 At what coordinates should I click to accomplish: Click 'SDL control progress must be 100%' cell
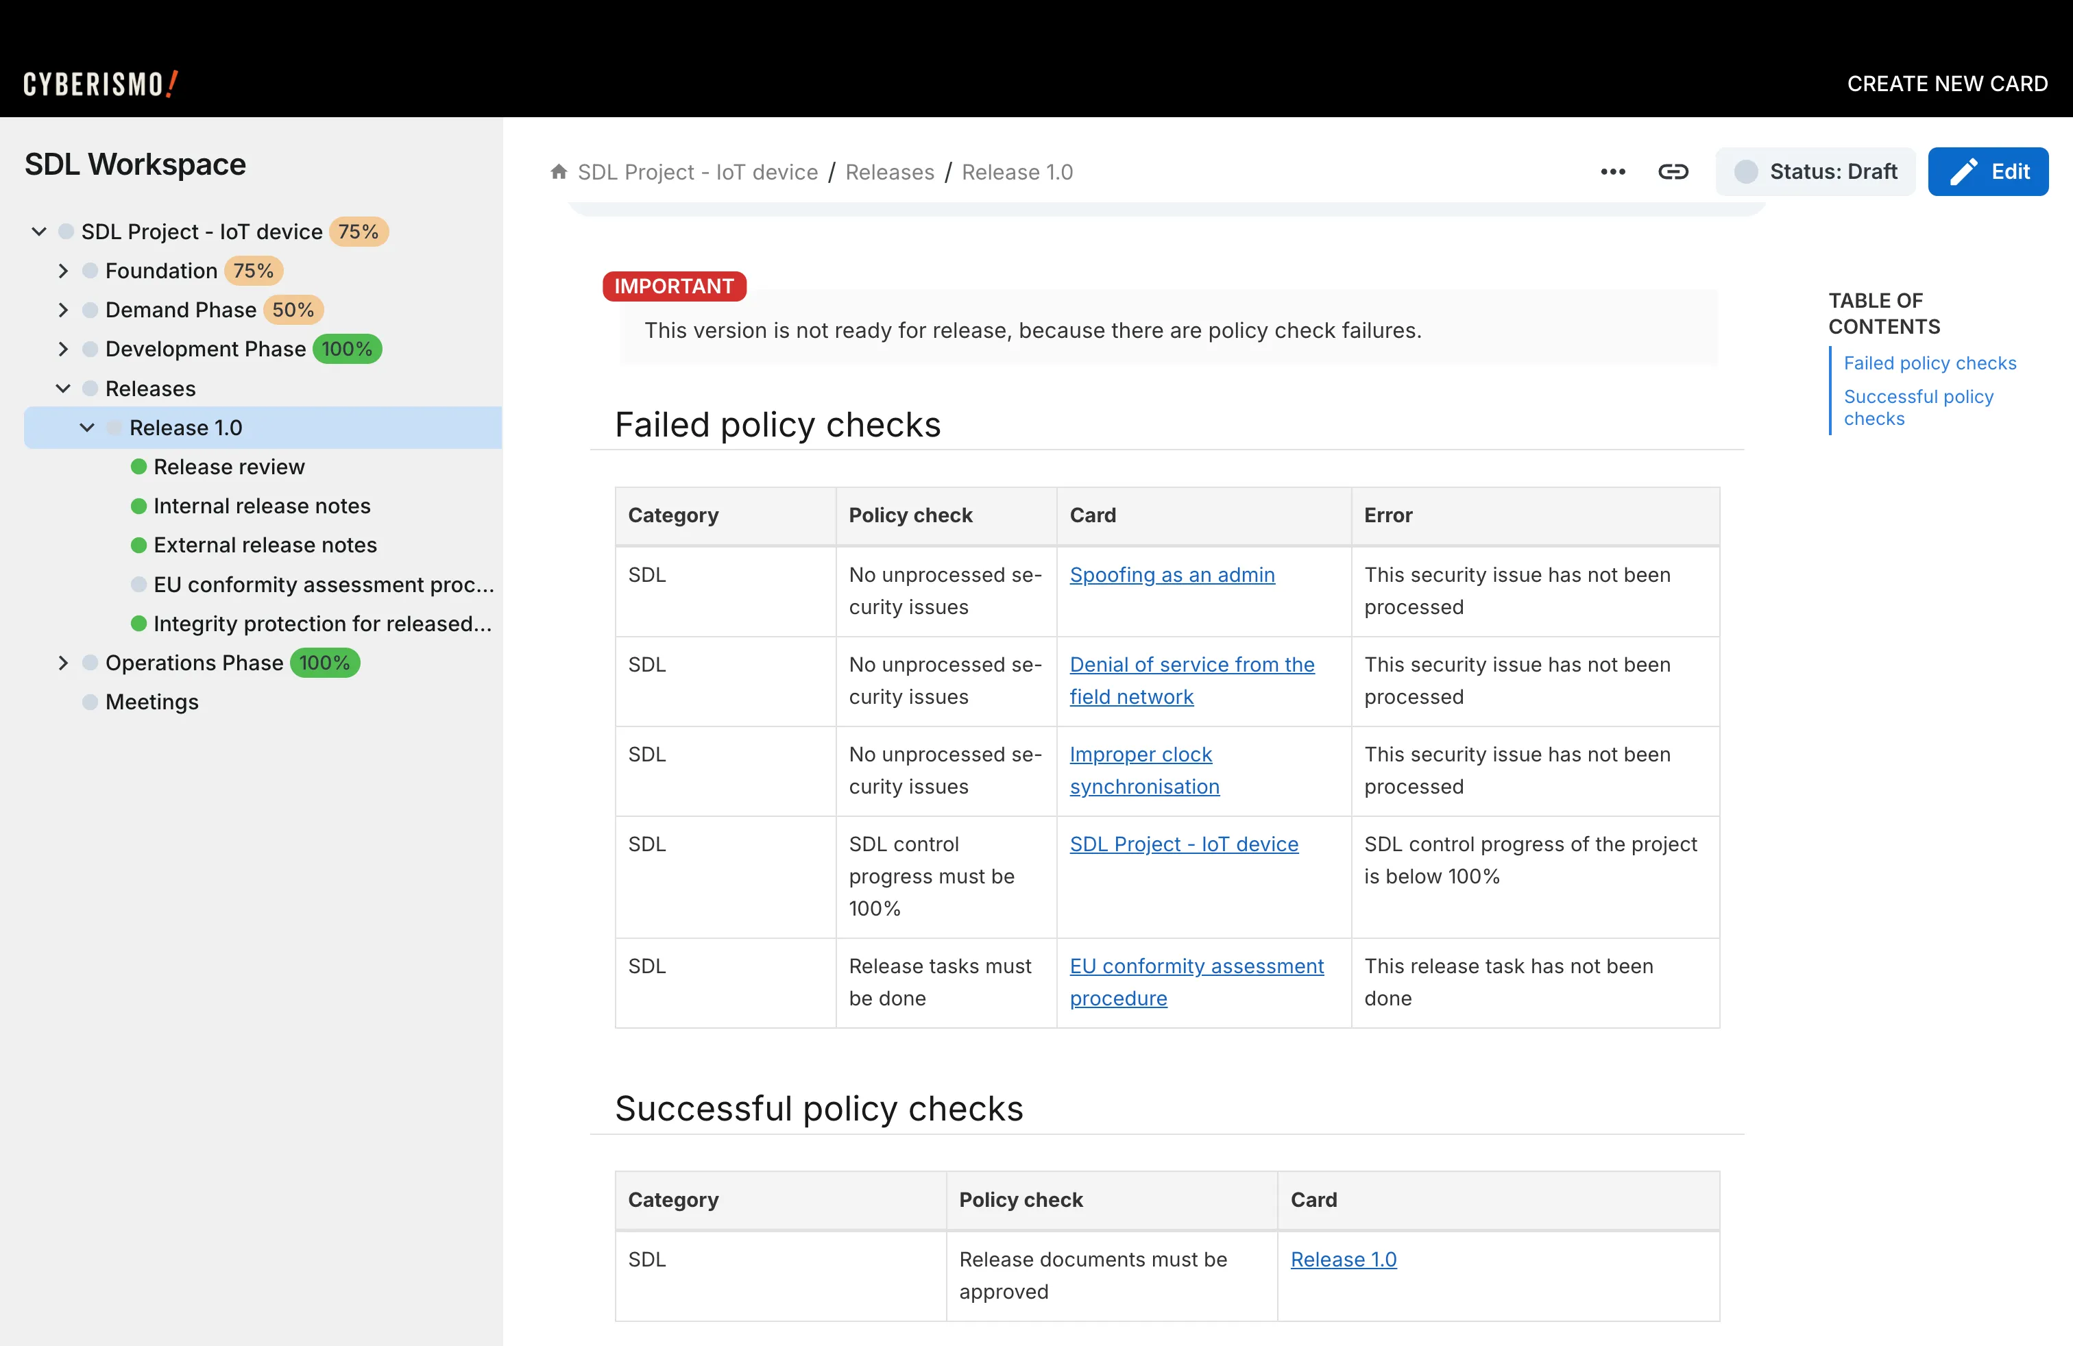click(x=945, y=876)
